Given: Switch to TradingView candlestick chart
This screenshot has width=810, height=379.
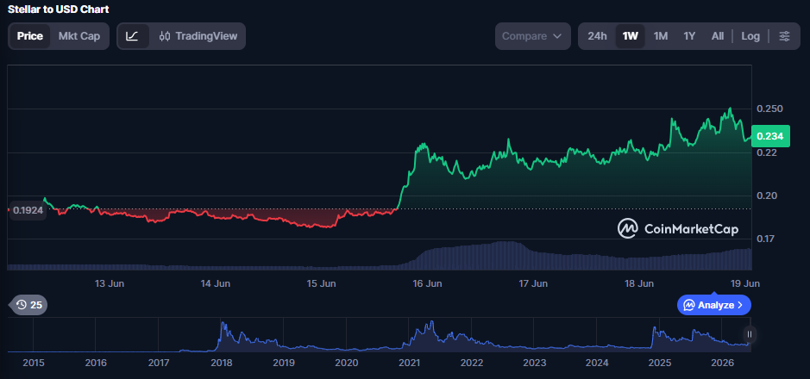Looking at the screenshot, I should (198, 36).
